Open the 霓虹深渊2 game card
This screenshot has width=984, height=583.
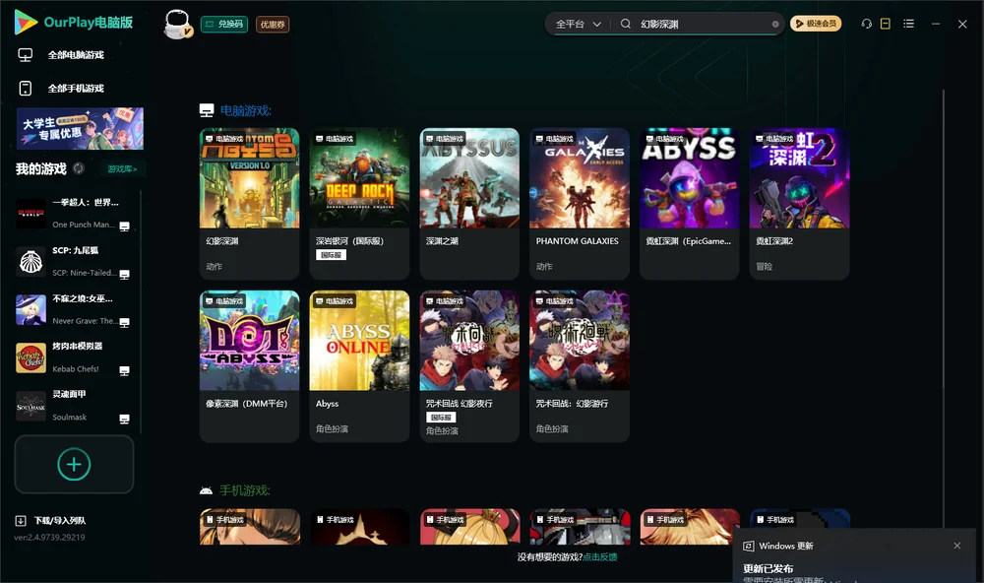pos(799,204)
